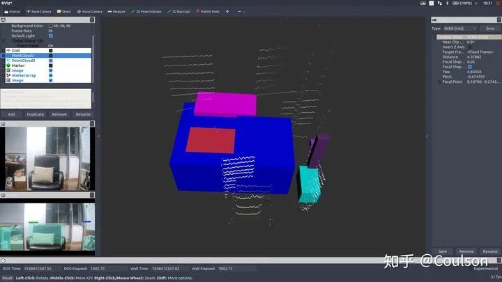This screenshot has width=502, height=282.
Task: Disable the MarkerArray display checkbox
Action: tap(51, 75)
